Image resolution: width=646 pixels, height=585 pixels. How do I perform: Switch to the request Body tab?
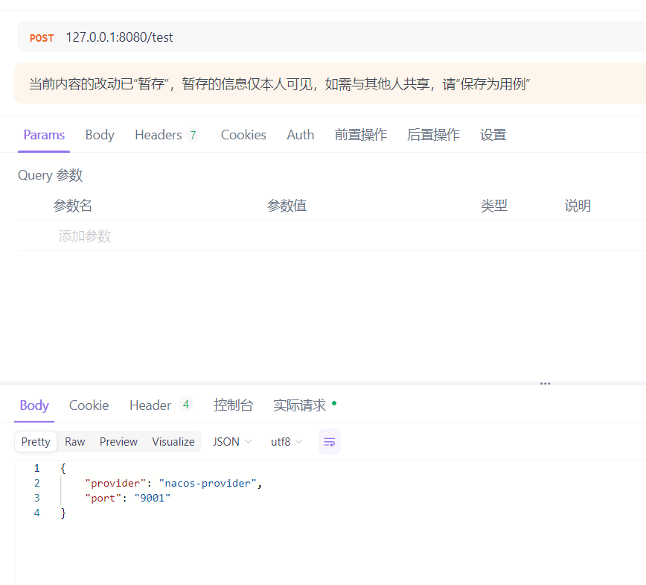(x=100, y=135)
